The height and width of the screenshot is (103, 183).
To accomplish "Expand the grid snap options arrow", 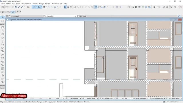I will point(47,7).
